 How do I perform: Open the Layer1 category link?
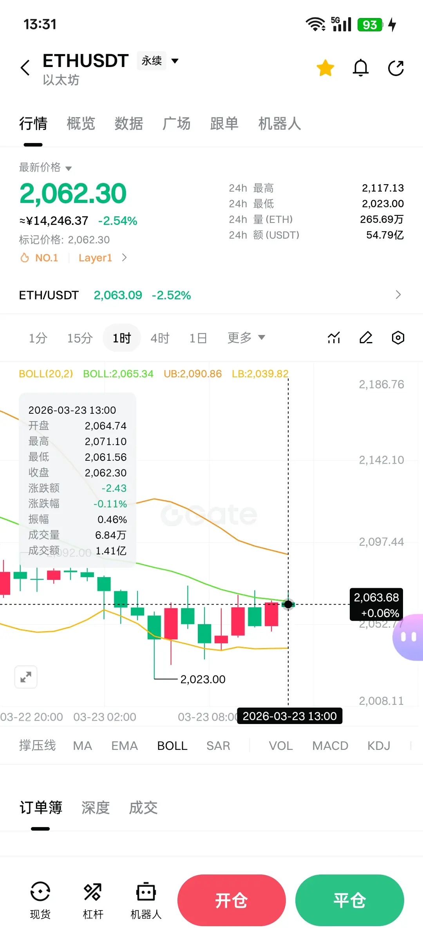[x=95, y=258]
